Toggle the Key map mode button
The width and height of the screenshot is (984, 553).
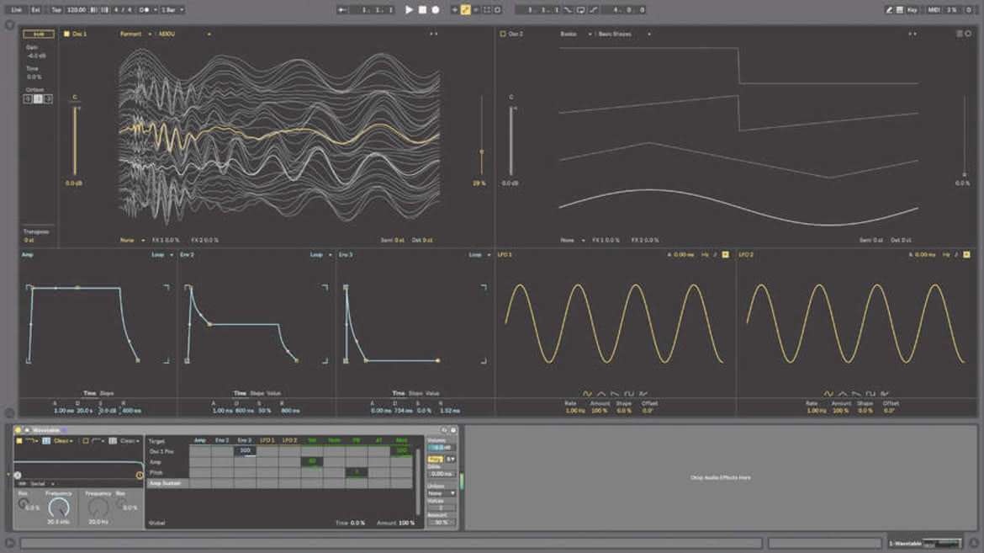coord(912,9)
